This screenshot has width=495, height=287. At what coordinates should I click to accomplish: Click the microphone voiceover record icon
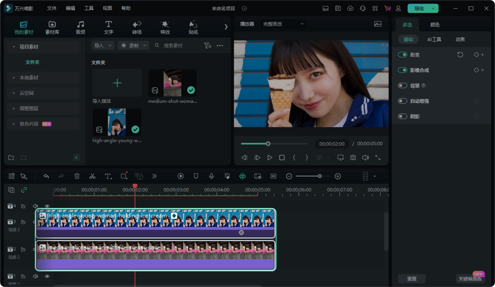[211, 176]
